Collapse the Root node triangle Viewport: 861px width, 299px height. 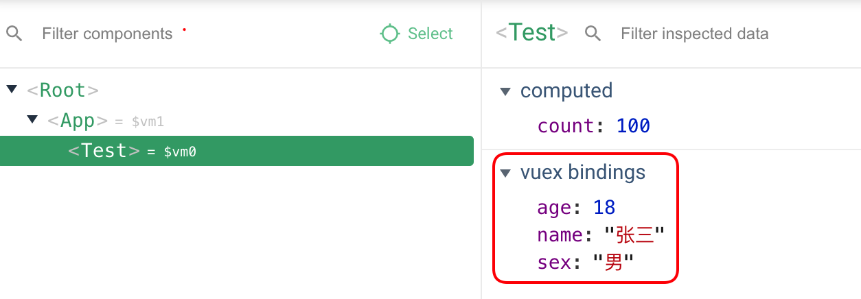12,90
